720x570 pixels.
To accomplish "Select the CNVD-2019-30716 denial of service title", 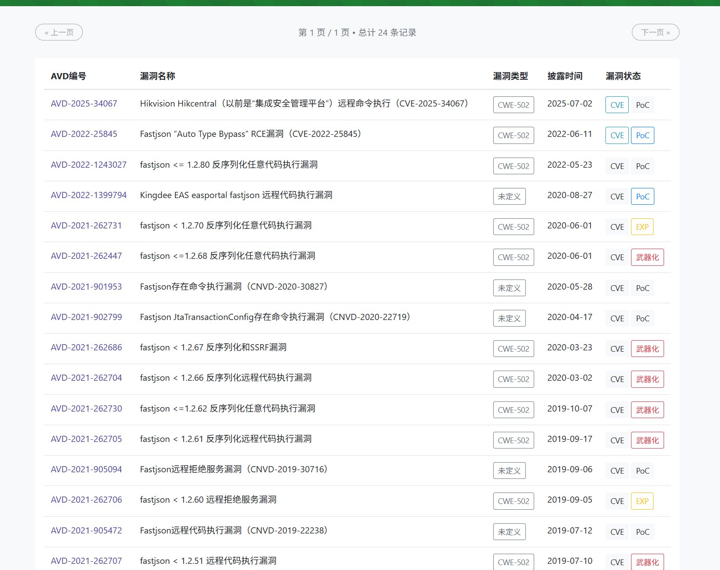I will point(234,469).
